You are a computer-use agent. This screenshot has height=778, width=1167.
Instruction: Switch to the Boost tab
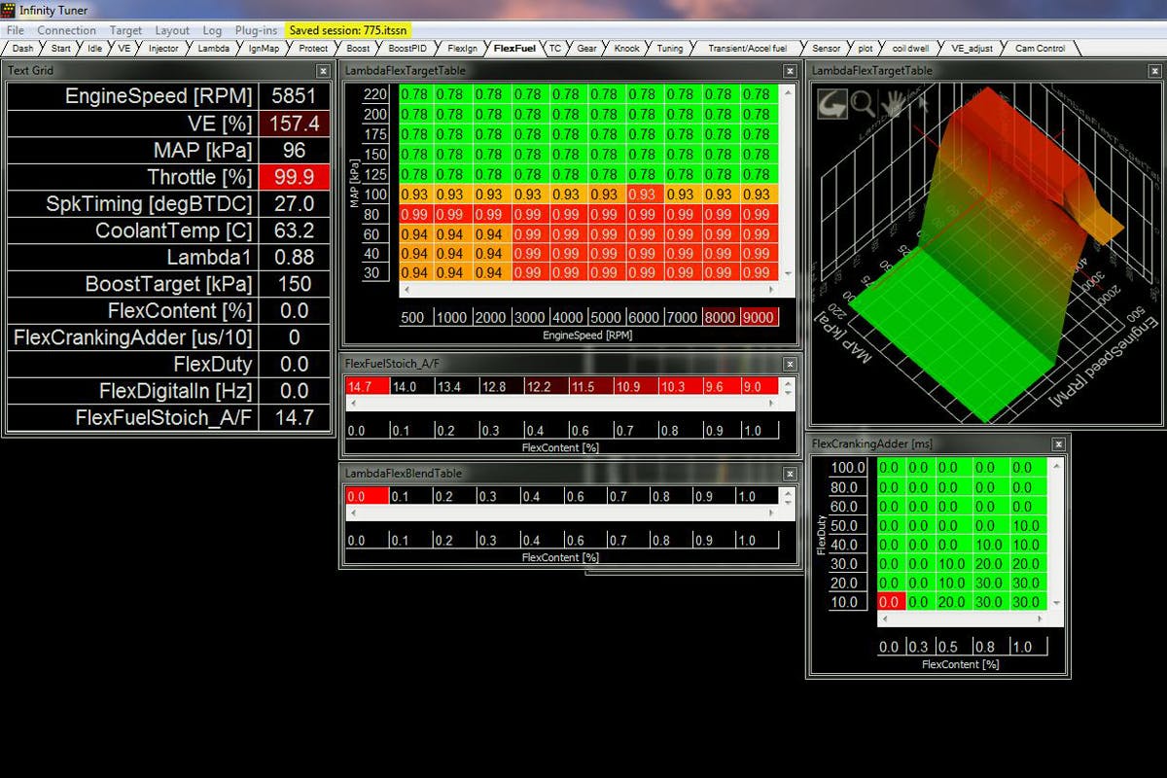(x=358, y=48)
